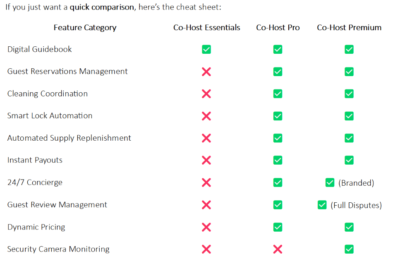Click the Guest Review Management row label
Screen dimensions: 393x266
(57, 205)
